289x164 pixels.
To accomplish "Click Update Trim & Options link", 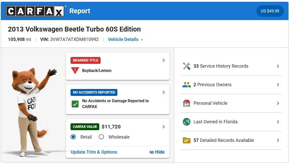I will click(94, 152).
